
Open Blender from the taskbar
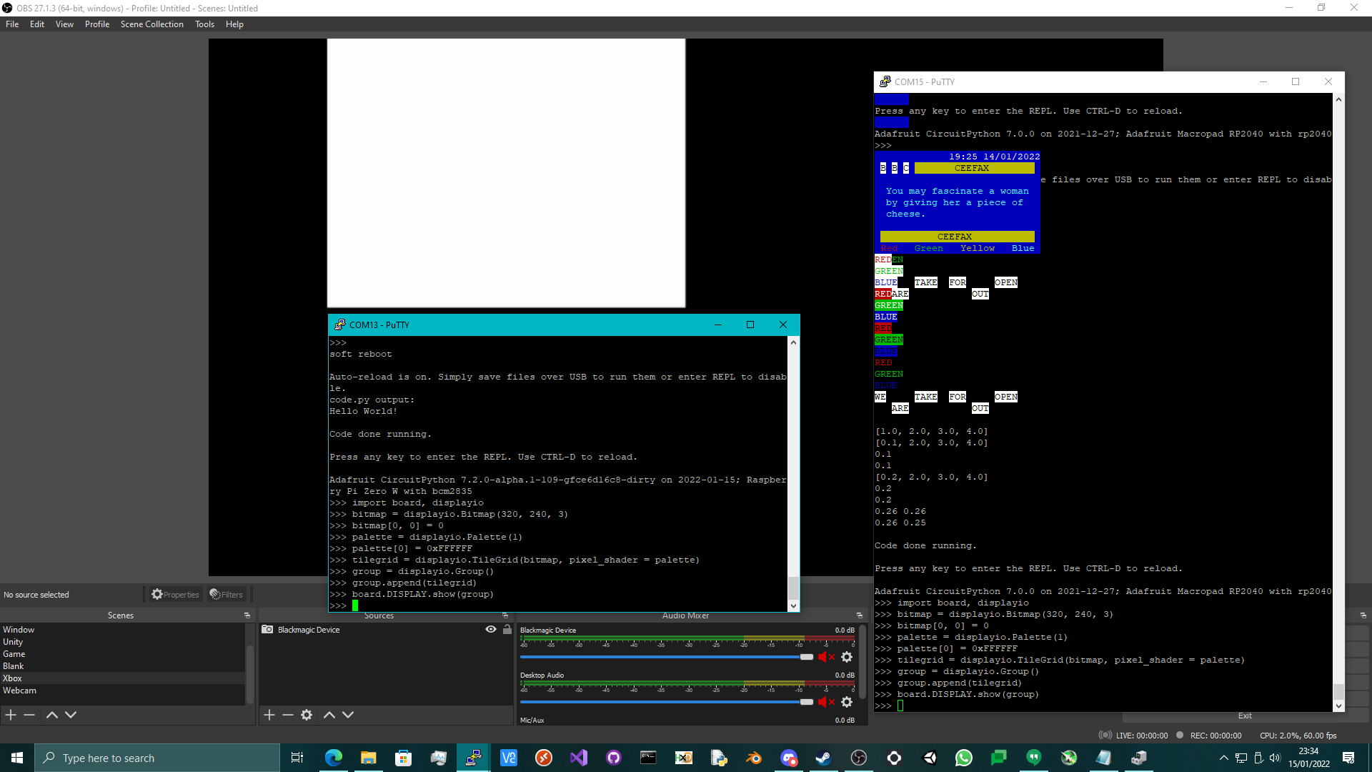754,758
